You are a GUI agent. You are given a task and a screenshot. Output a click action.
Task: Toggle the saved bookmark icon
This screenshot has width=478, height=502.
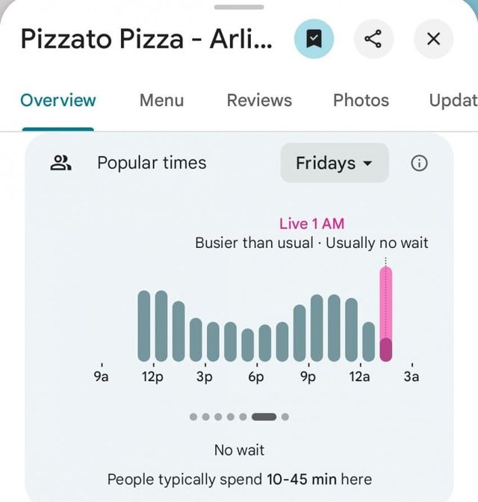pos(314,39)
